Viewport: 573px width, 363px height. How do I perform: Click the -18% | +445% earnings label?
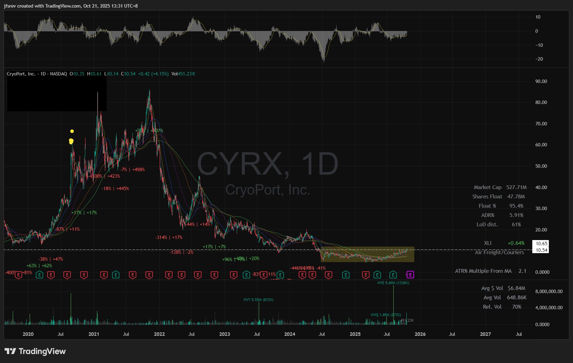pyautogui.click(x=115, y=188)
